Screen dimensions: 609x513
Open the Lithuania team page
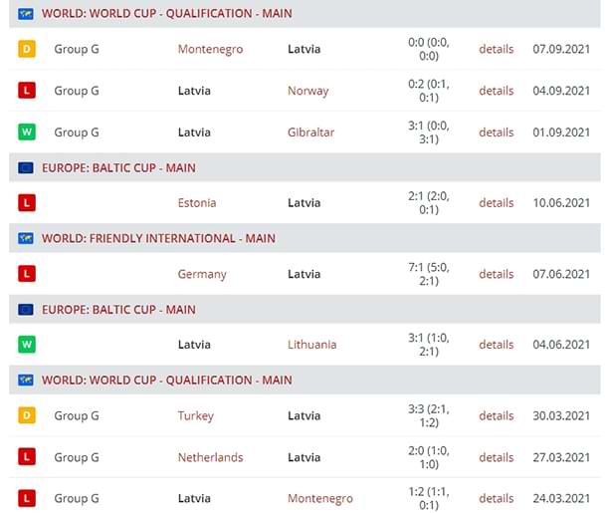click(311, 345)
